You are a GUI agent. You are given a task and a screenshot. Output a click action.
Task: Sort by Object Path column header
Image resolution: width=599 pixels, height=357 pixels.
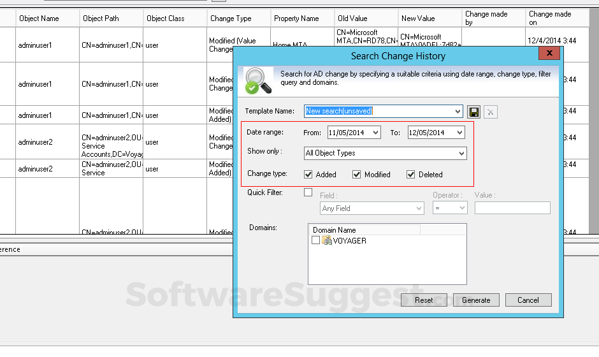111,18
